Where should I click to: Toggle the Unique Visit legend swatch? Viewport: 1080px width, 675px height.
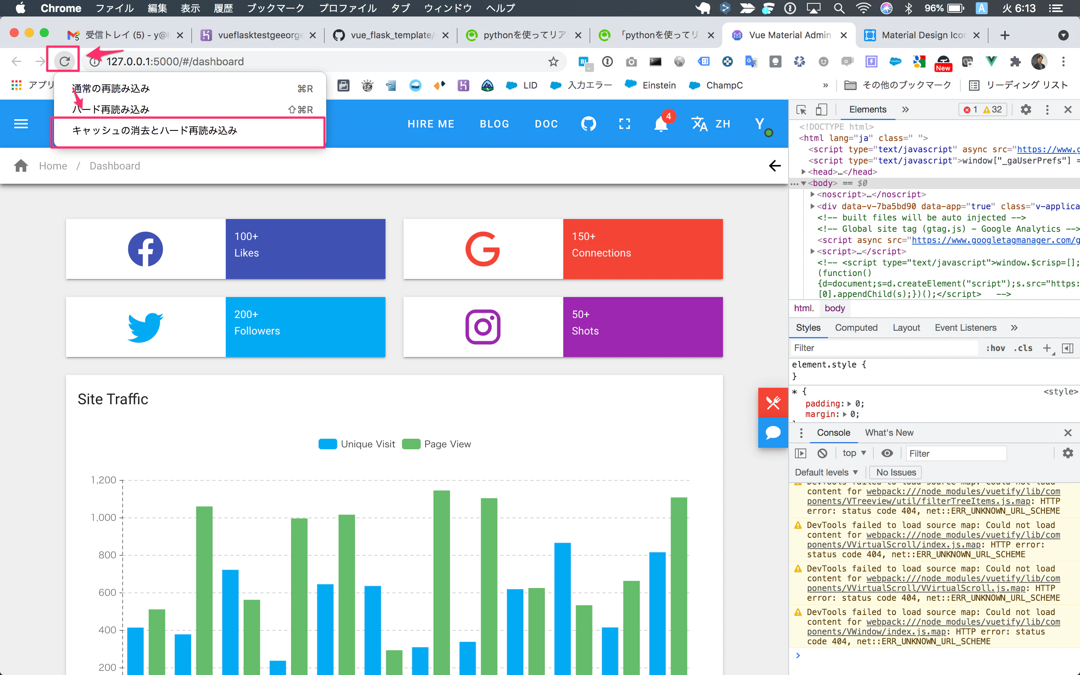pyautogui.click(x=328, y=444)
